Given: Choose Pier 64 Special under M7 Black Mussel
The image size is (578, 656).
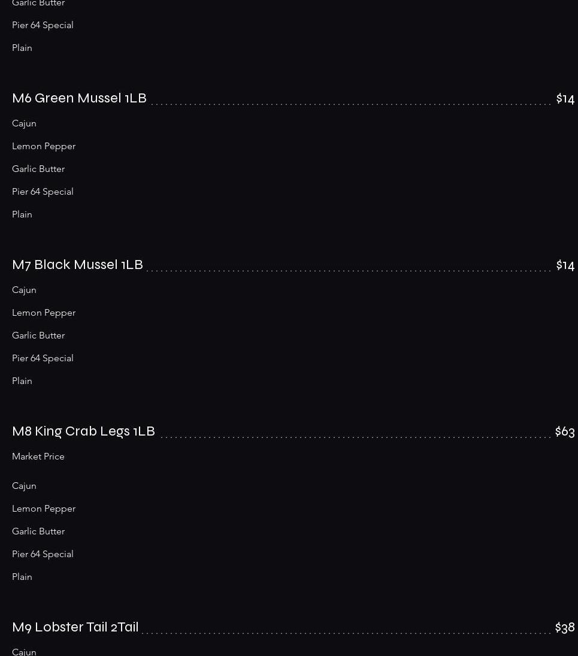Looking at the screenshot, I should [x=43, y=358].
